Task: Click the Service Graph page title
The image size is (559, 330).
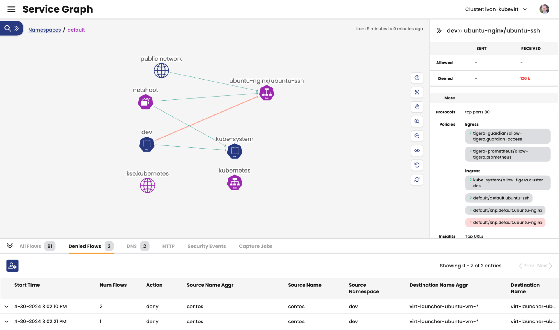Action: [x=58, y=9]
